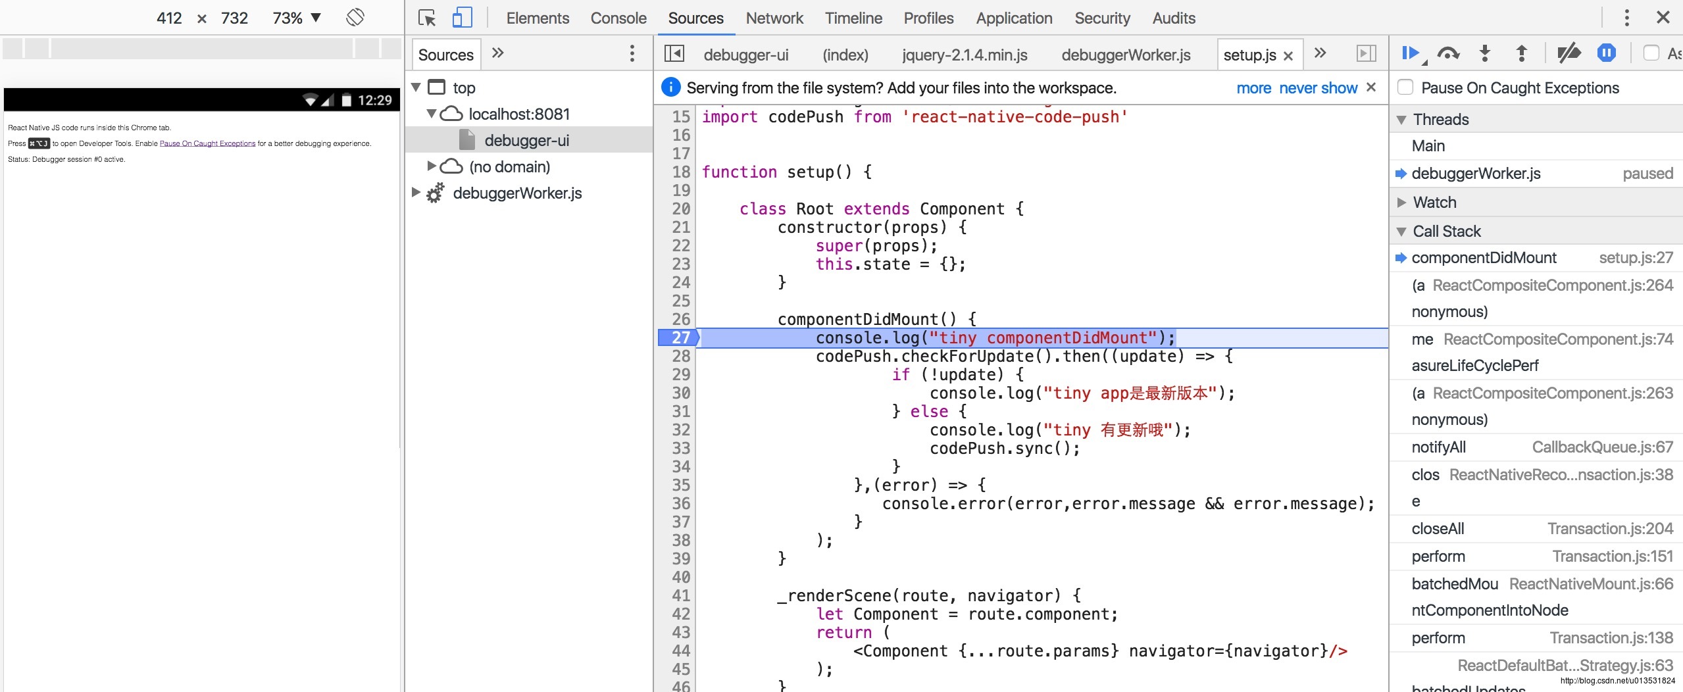Step over next function call
The height and width of the screenshot is (692, 1683).
[1448, 53]
